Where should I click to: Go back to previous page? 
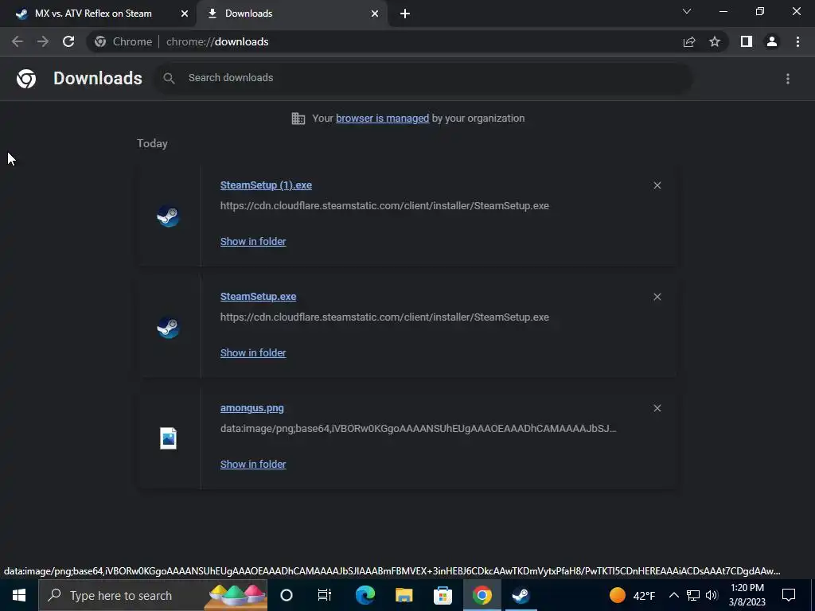pos(18,41)
